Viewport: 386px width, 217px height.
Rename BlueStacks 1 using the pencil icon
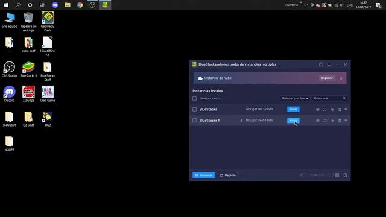point(241,121)
